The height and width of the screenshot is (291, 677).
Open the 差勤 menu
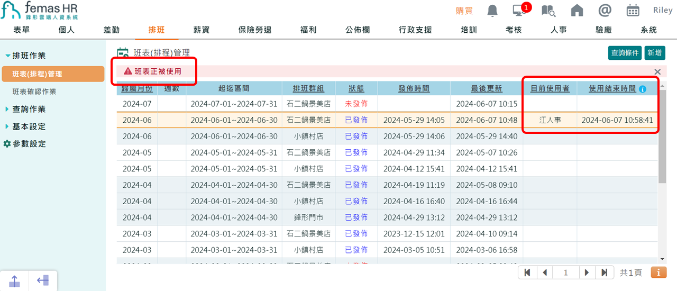tap(111, 30)
